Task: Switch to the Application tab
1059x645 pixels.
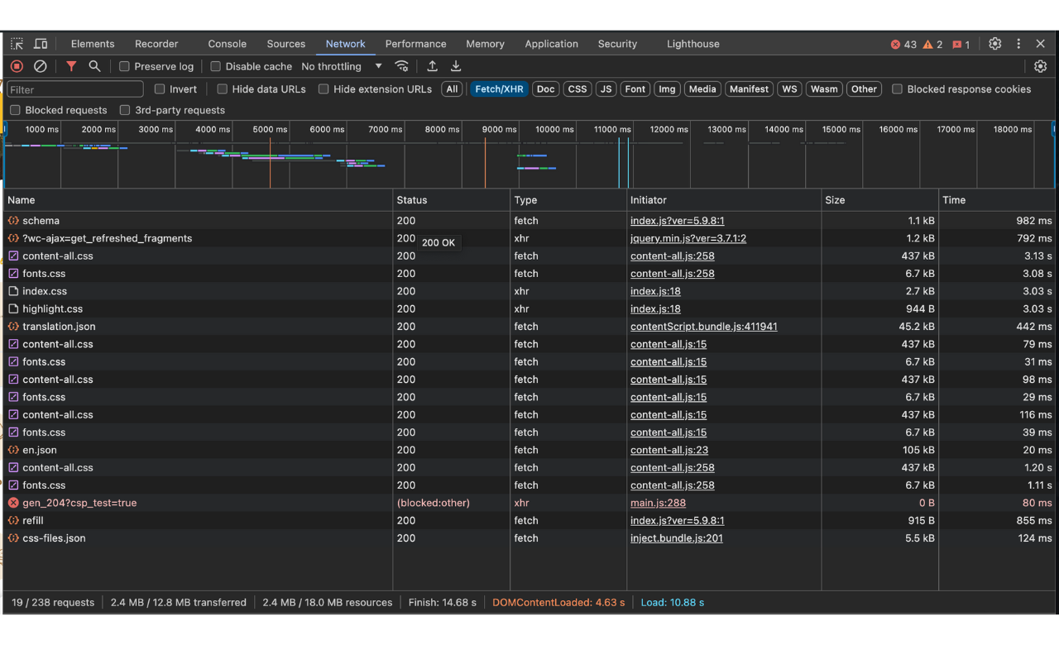Action: click(551, 44)
